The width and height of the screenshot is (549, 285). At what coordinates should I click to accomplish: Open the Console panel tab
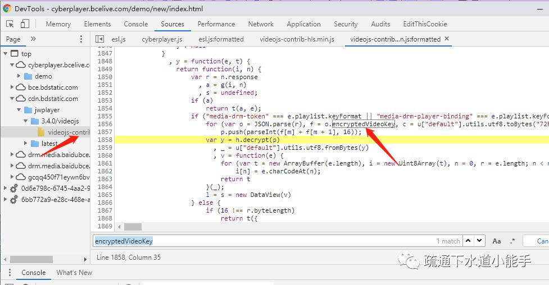pos(136,24)
